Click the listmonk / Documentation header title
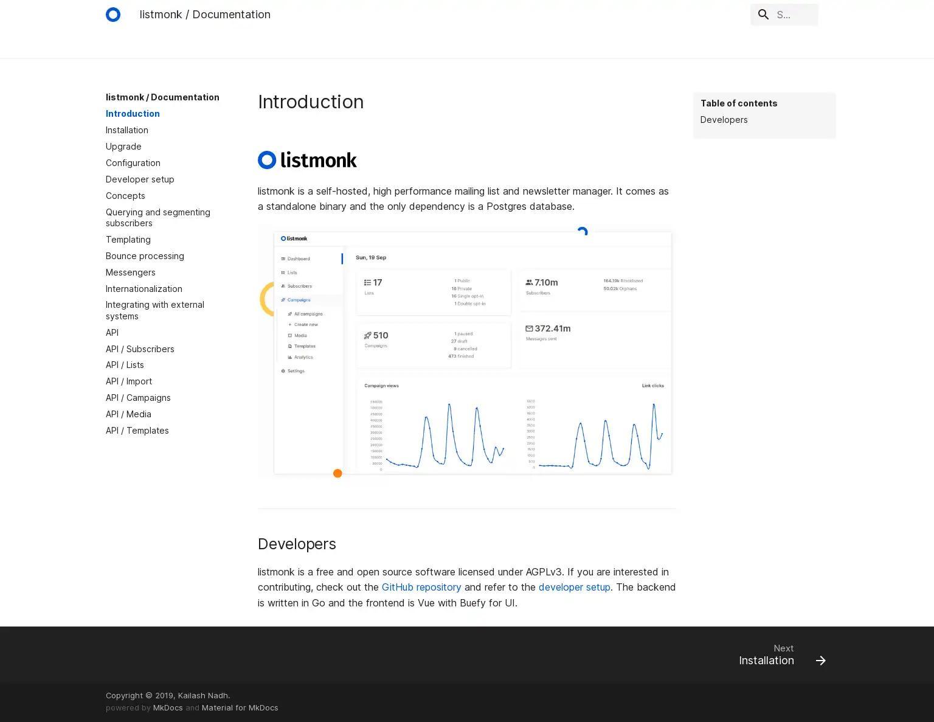This screenshot has width=934, height=722. coord(205,15)
